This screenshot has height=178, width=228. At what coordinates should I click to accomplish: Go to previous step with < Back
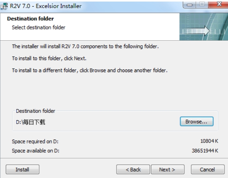click(133, 169)
